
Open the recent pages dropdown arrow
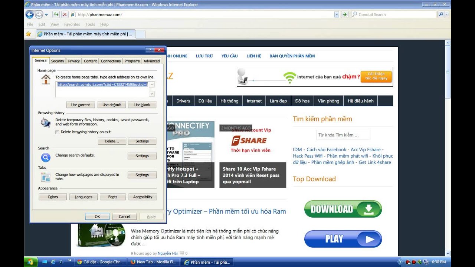coord(46,15)
